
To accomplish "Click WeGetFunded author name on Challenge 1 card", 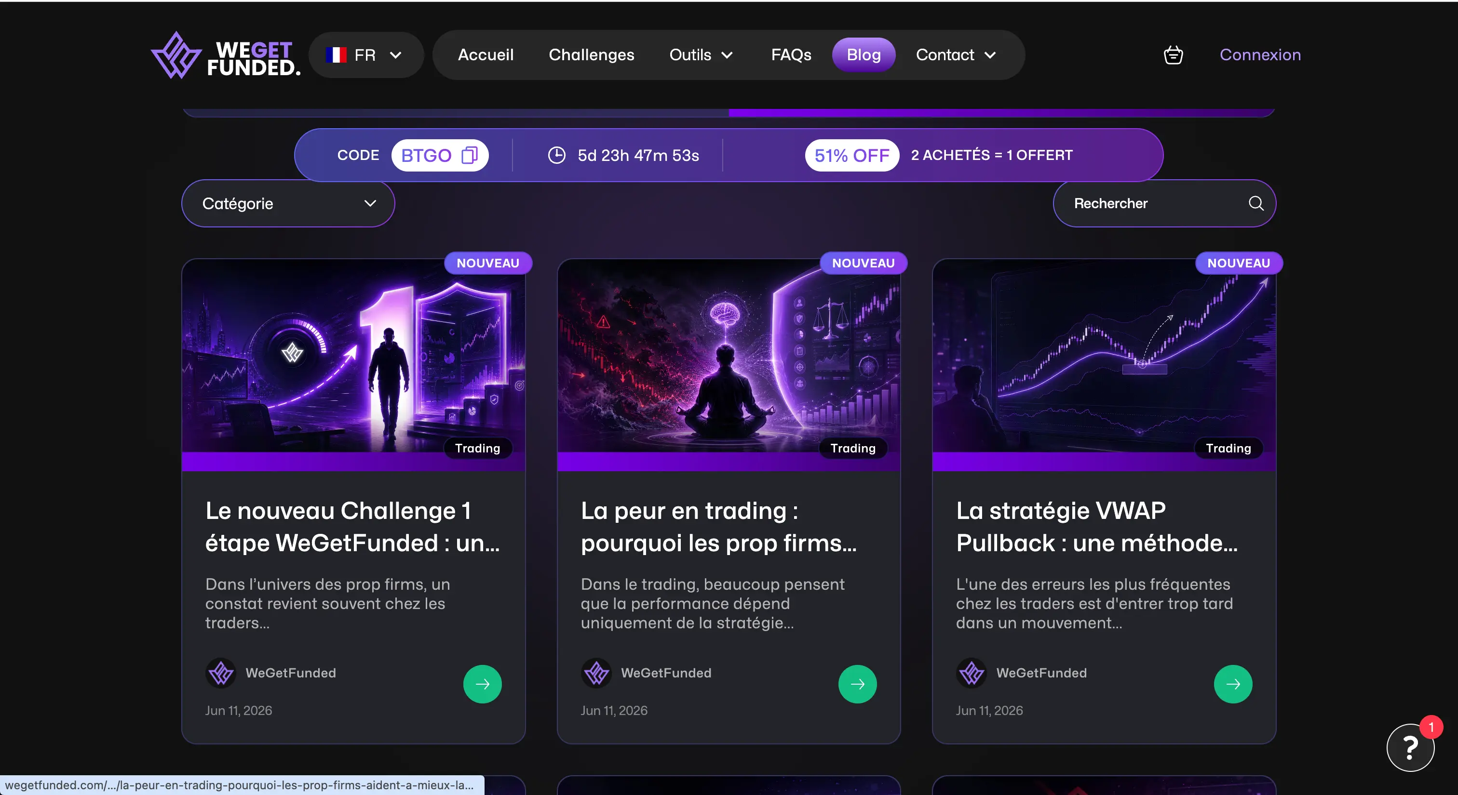I will click(x=290, y=673).
